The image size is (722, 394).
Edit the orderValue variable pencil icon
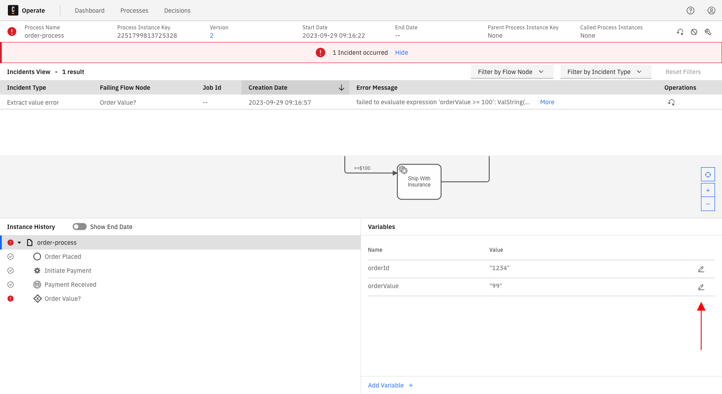coord(701,287)
